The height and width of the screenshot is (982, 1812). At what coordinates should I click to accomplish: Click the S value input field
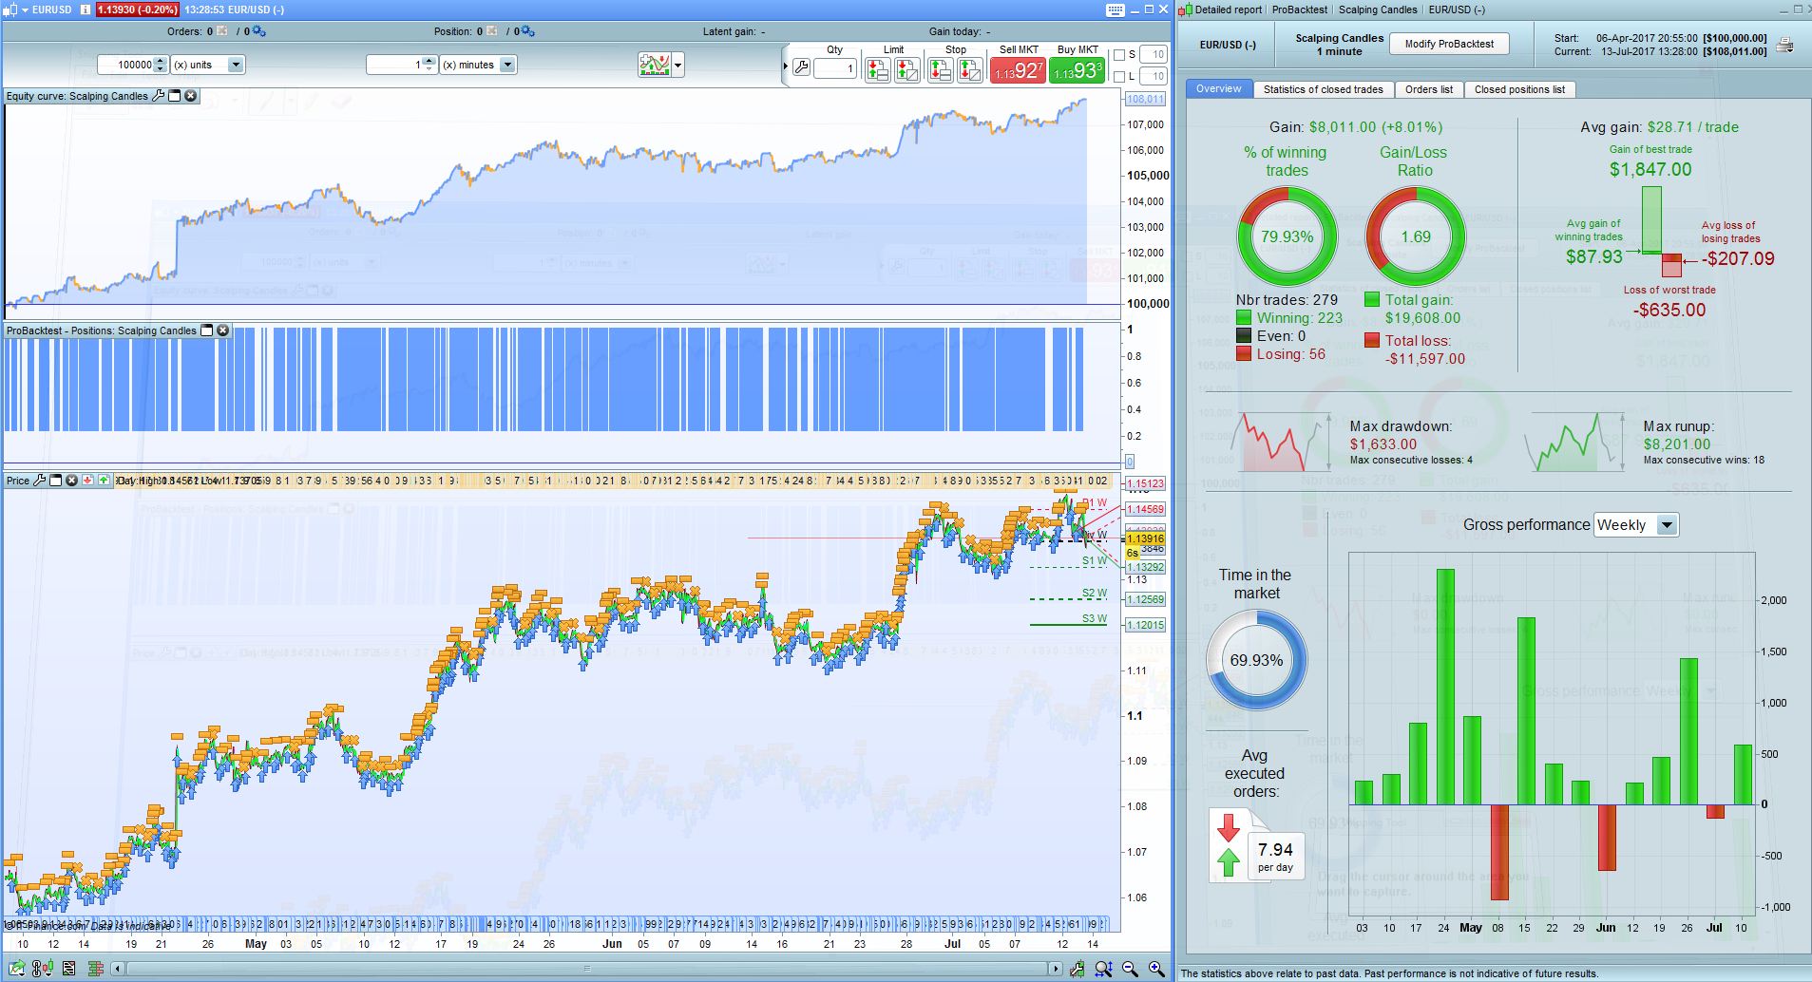pyautogui.click(x=1153, y=54)
